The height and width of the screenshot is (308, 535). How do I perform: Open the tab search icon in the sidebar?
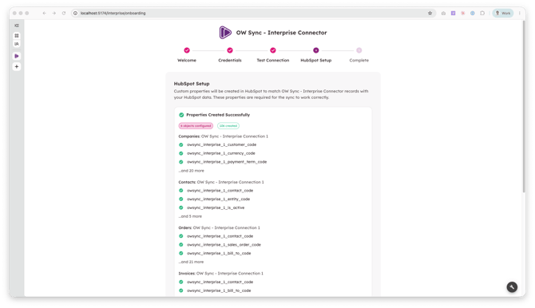point(17,44)
